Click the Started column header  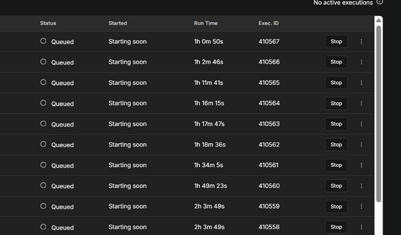(x=117, y=23)
